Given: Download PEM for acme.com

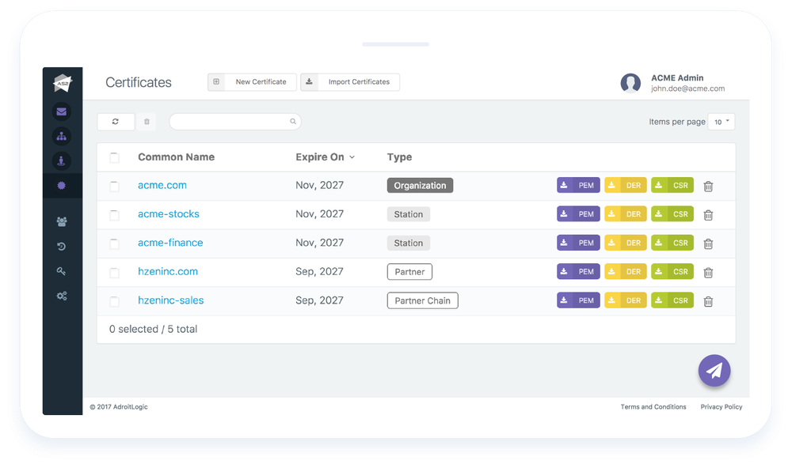Looking at the screenshot, I should [x=578, y=185].
